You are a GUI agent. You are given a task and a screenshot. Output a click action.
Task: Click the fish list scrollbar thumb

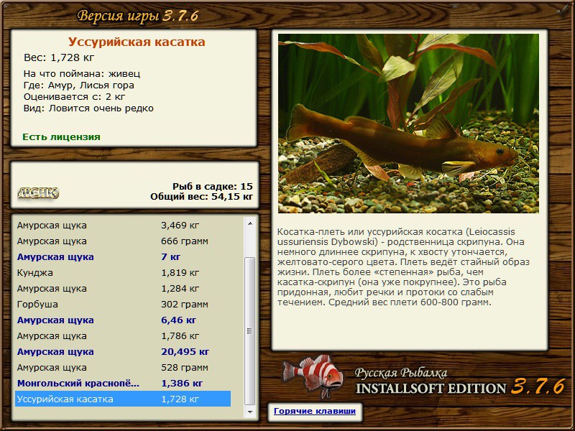(x=250, y=331)
